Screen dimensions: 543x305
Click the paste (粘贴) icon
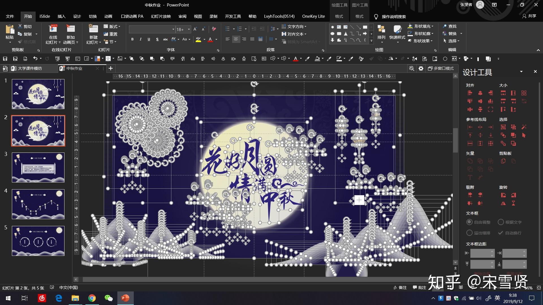pos(10,29)
